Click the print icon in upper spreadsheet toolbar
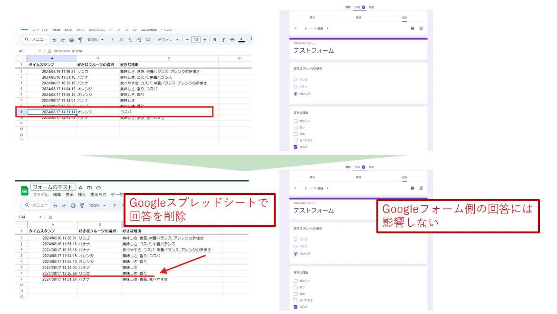This screenshot has height=314, width=557. [72, 40]
